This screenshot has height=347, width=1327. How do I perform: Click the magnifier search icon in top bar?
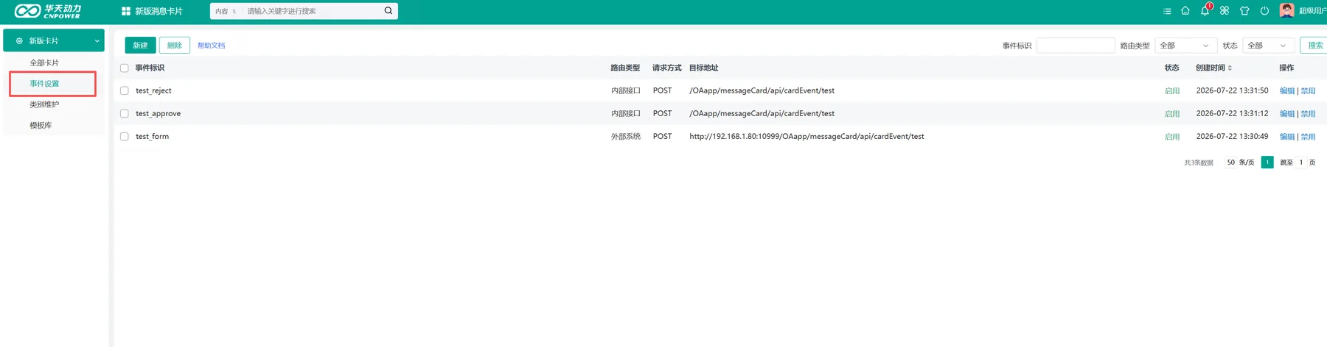(389, 11)
